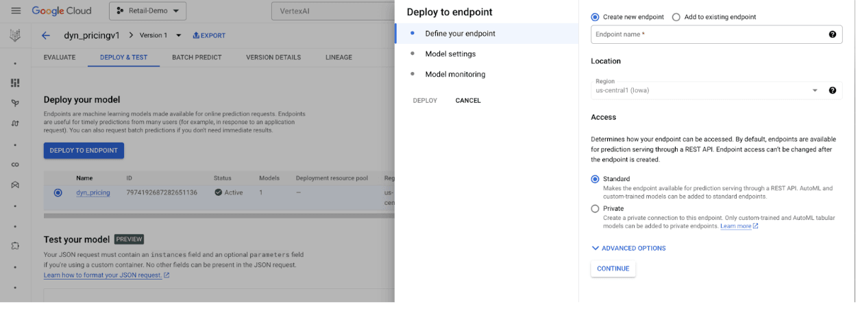The image size is (858, 311).
Task: Open the Retail-Demo project selector
Action: click(x=147, y=11)
